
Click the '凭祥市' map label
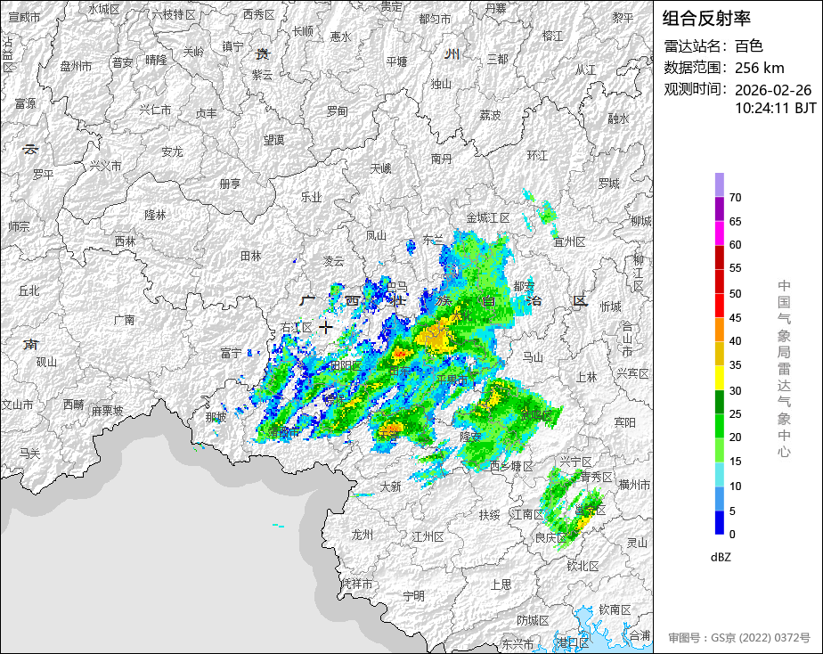(356, 584)
